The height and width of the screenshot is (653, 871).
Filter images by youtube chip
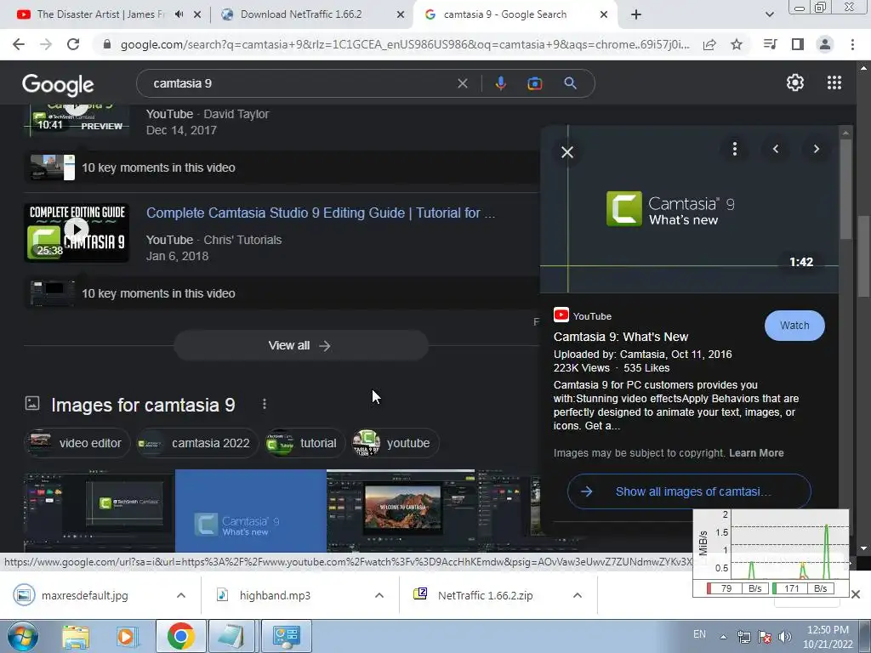pyautogui.click(x=395, y=443)
